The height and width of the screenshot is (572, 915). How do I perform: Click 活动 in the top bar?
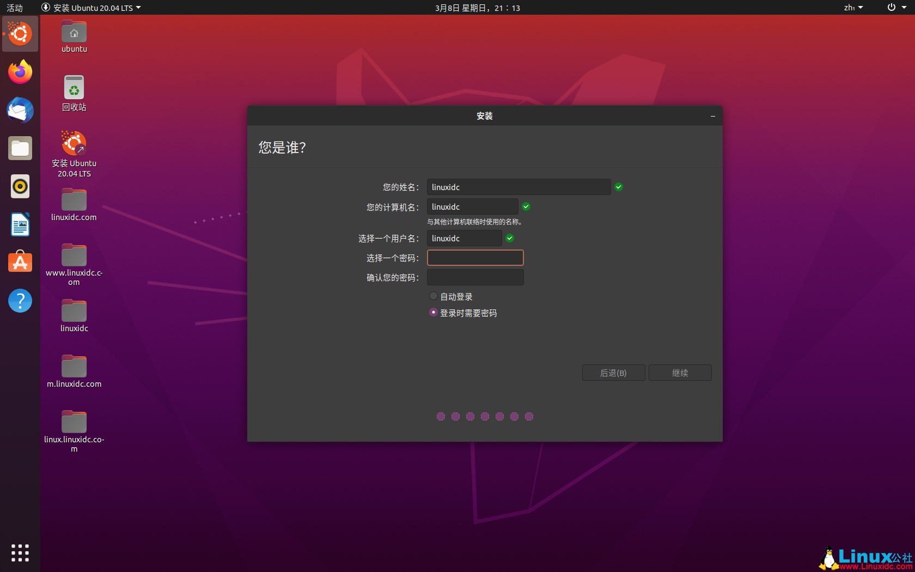tap(15, 8)
